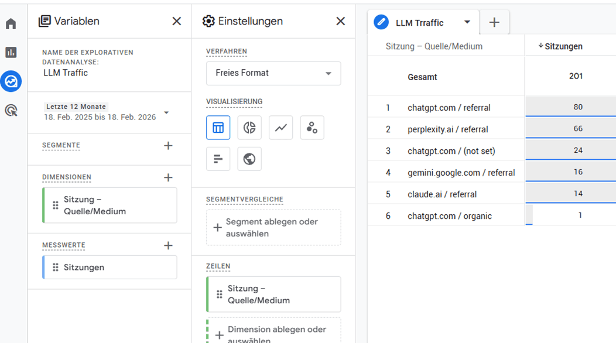Click the Variablen panel icon

[45, 21]
